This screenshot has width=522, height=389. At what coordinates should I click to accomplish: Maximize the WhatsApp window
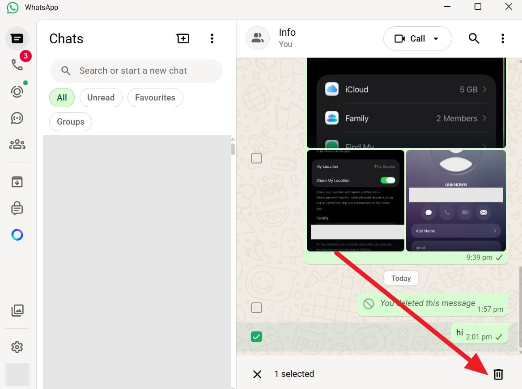click(x=478, y=7)
